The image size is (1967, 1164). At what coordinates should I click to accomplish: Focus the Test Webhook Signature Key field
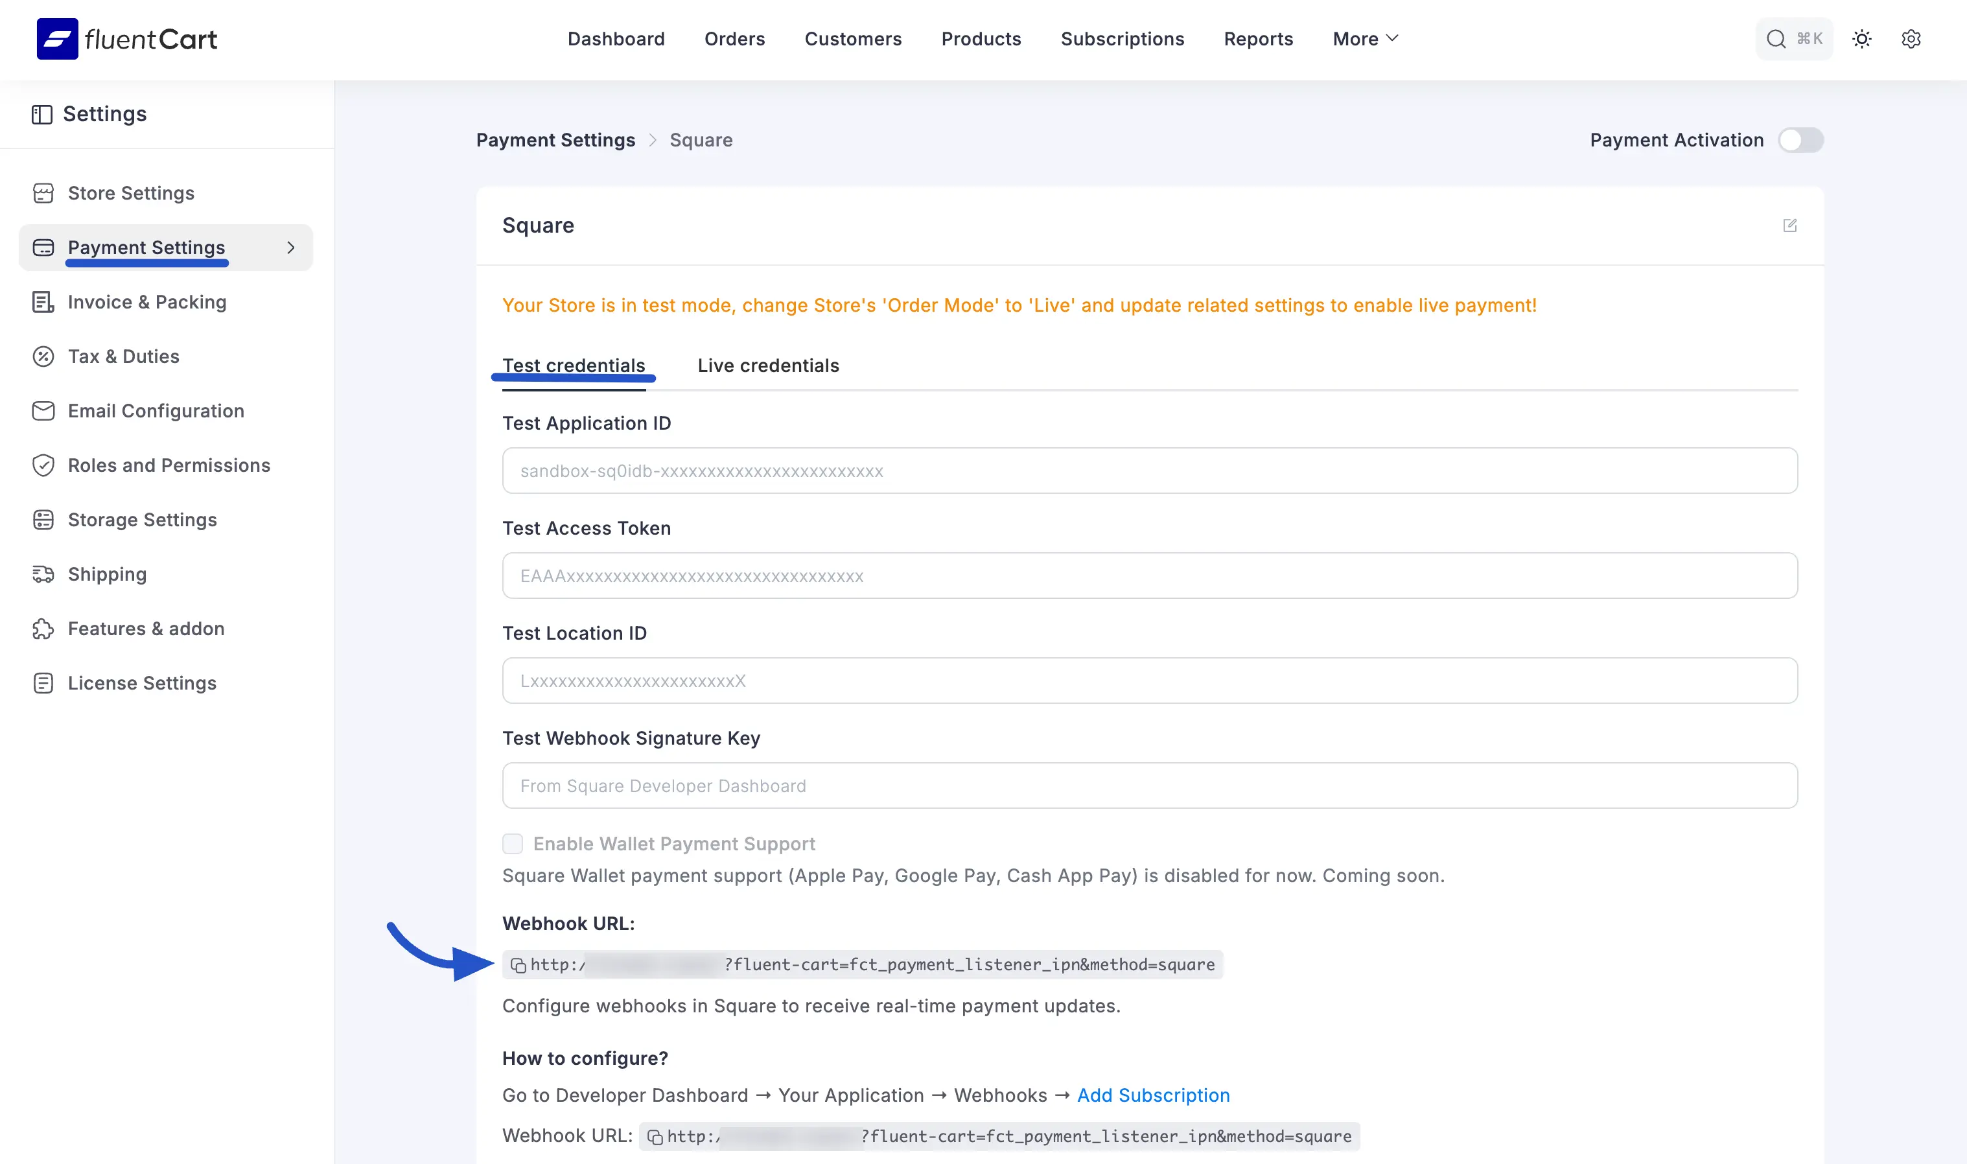pos(1150,786)
